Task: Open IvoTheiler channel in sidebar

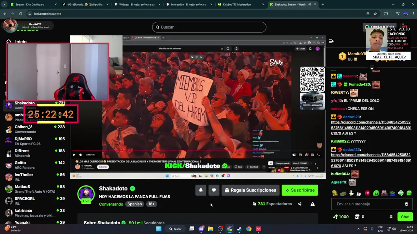Action: [35, 177]
